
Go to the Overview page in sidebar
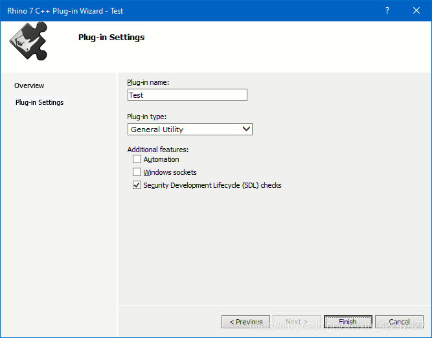click(x=29, y=85)
